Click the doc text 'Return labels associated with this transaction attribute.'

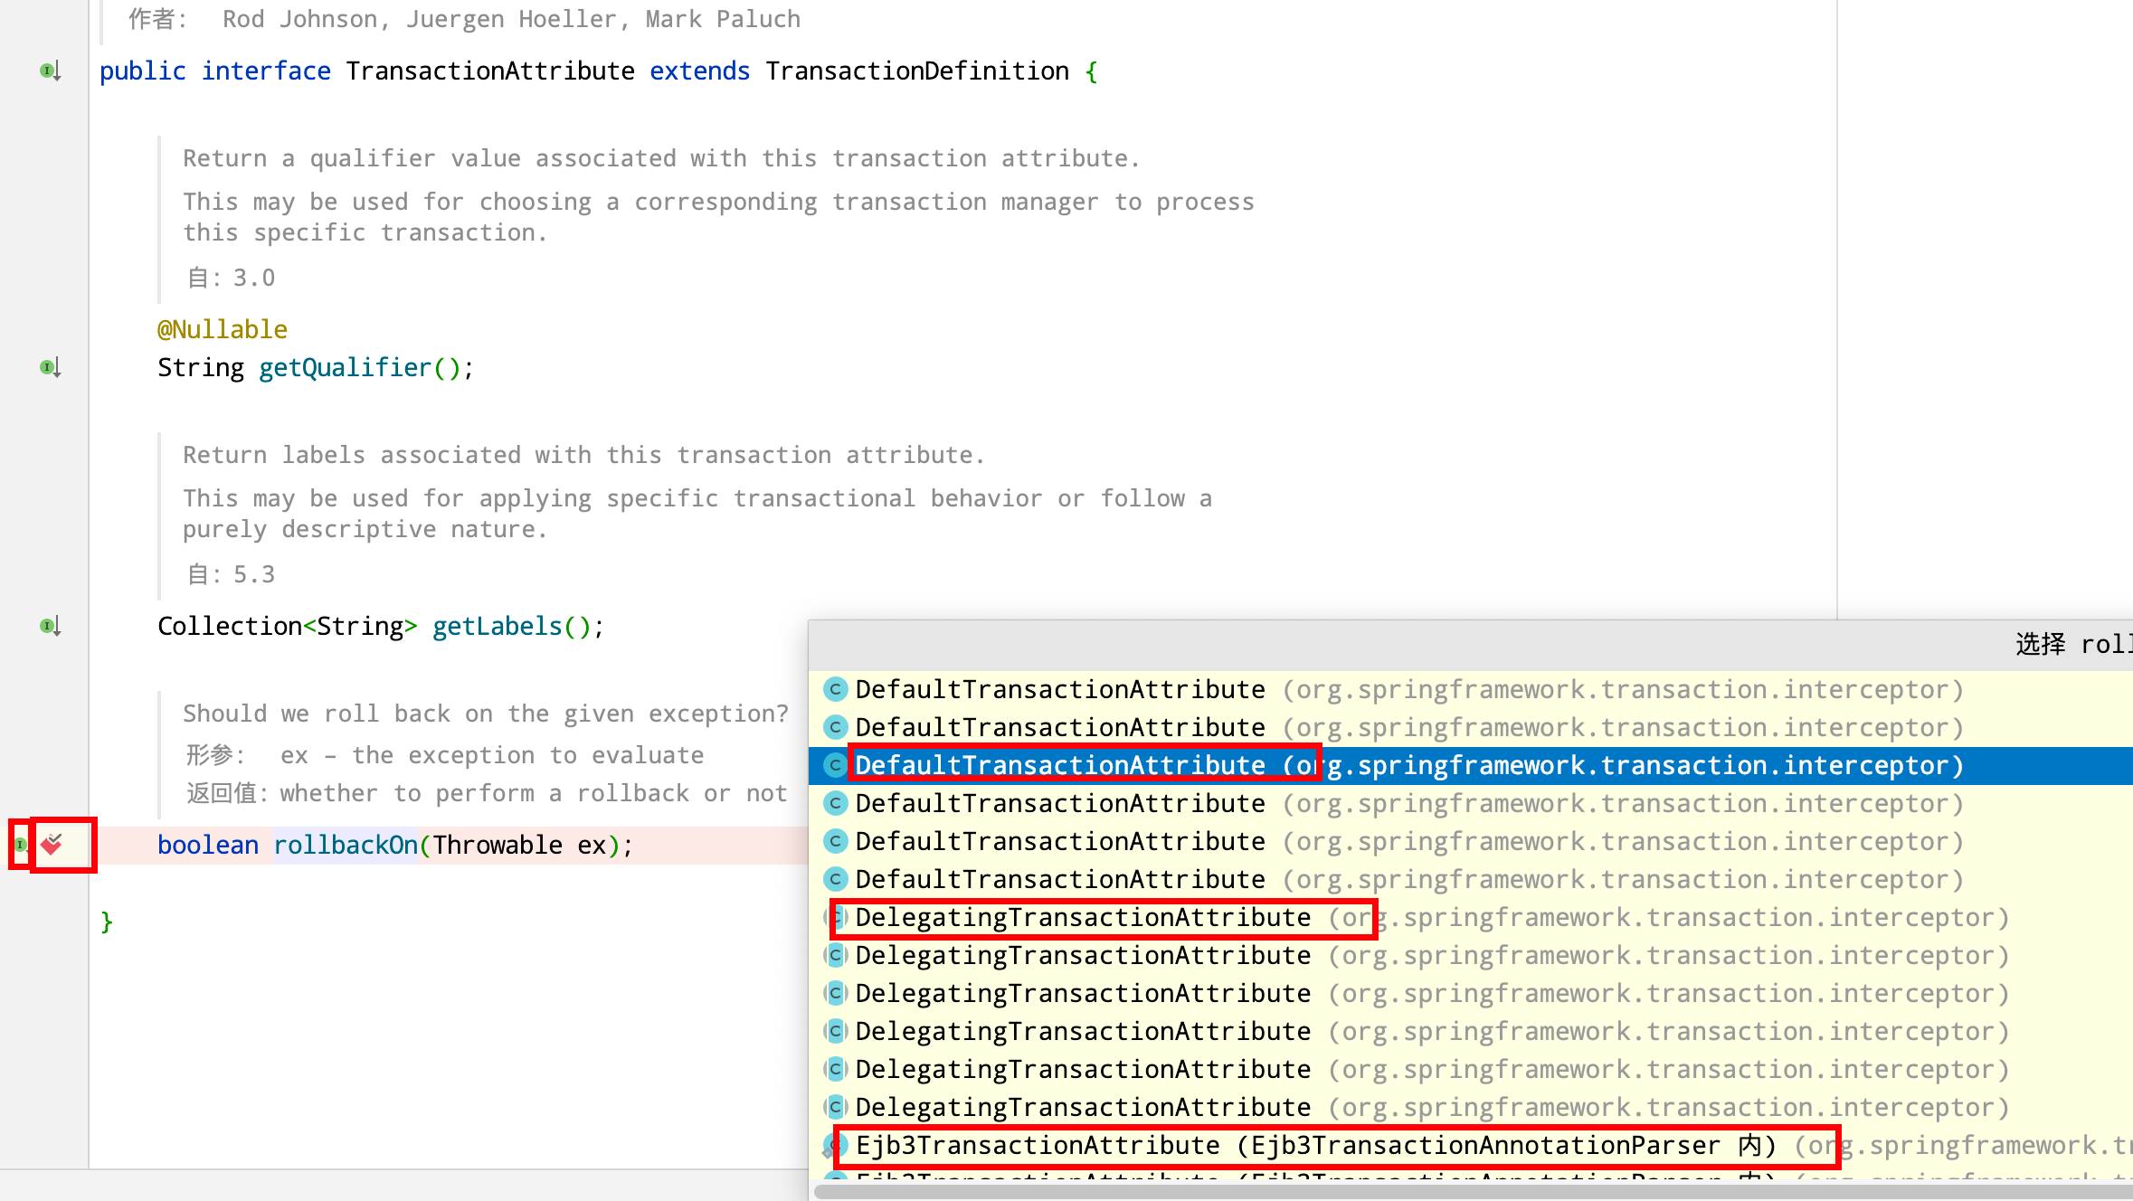point(583,456)
